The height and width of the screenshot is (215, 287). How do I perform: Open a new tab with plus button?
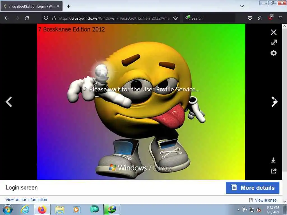click(68, 6)
